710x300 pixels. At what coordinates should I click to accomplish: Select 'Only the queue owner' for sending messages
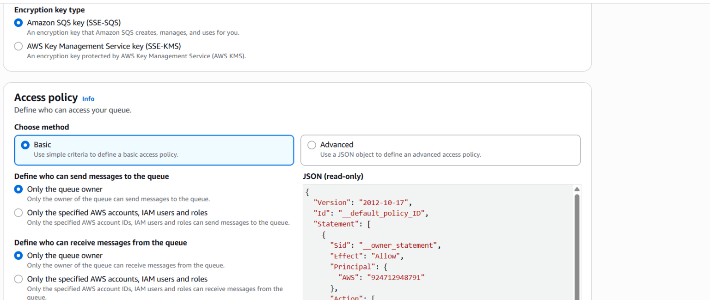click(x=18, y=189)
